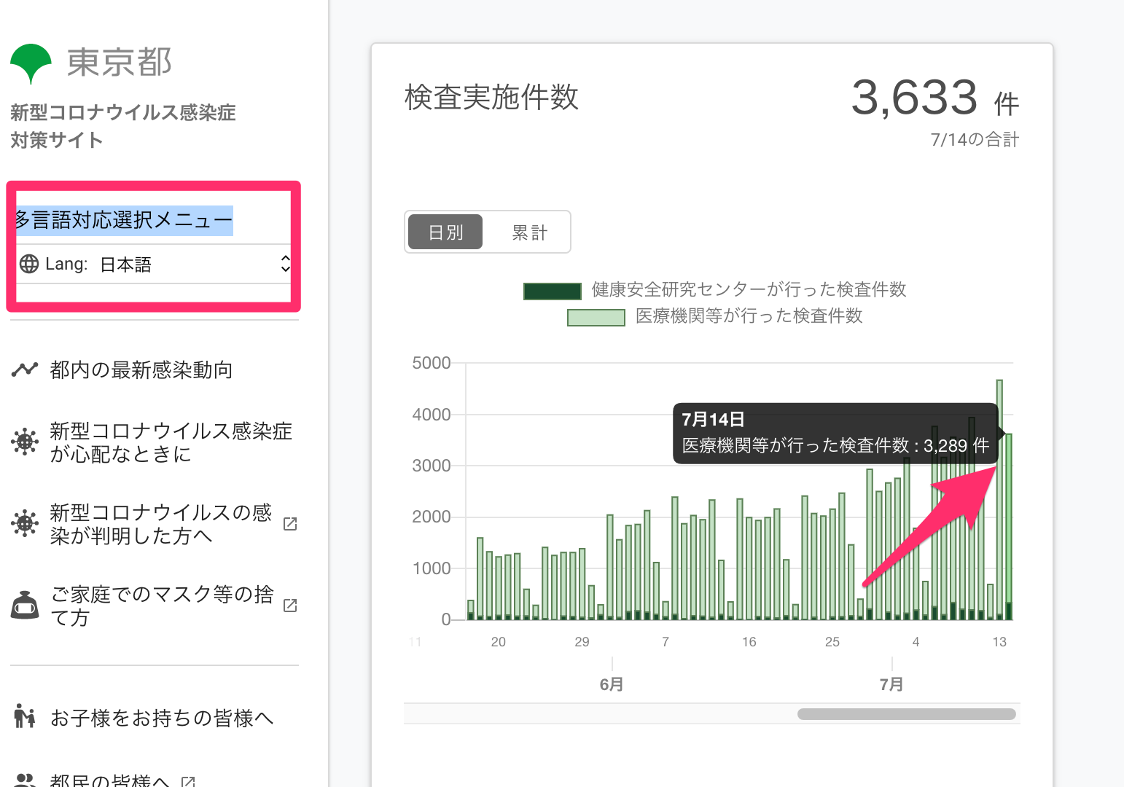Click external link icon next to ご家庭でのマスク等の捨て方
1124x787 pixels.
click(290, 605)
